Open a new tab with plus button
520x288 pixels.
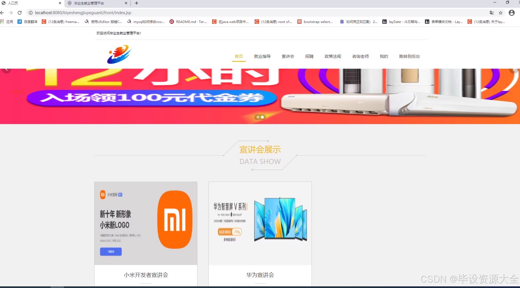[137, 3]
